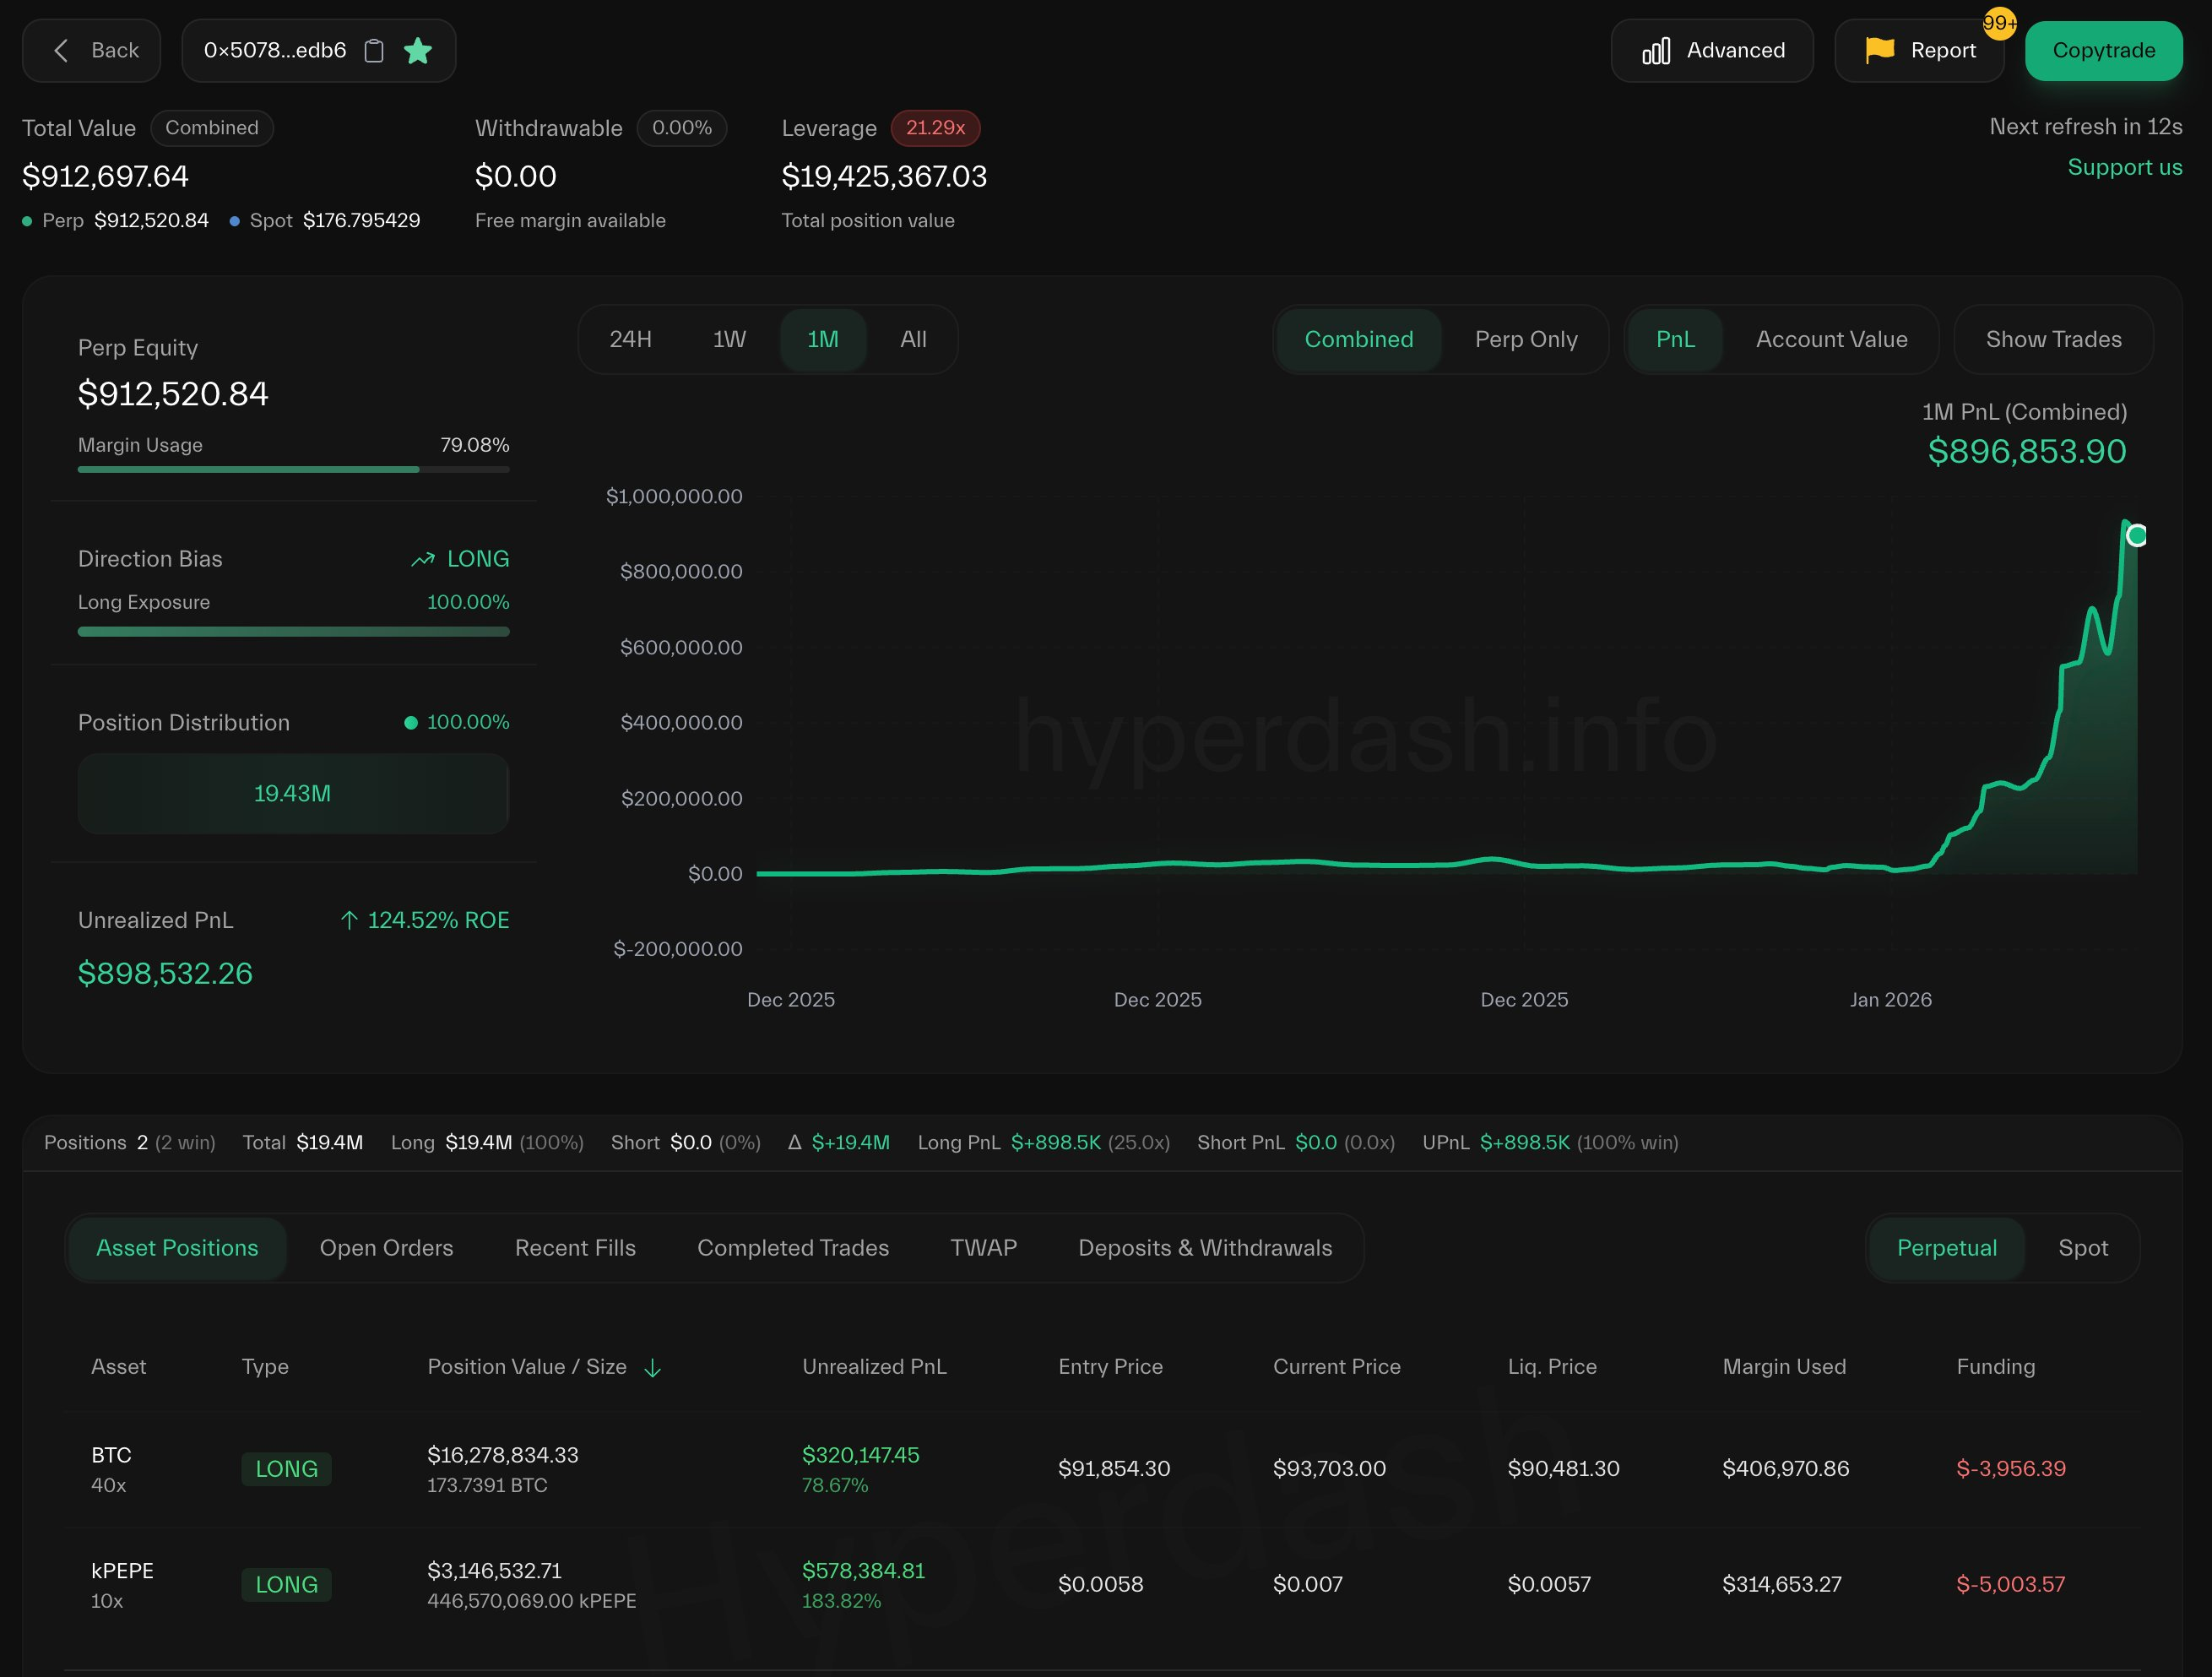The image size is (2212, 1677).
Task: Click the 99+ notification badge
Action: [1999, 23]
